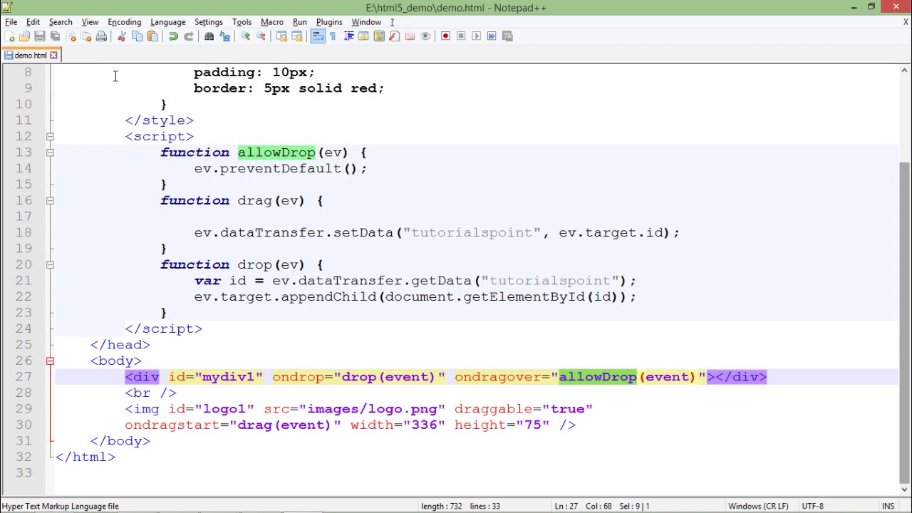The width and height of the screenshot is (912, 513).
Task: Open Folder as Workspace icon
Action: click(410, 36)
